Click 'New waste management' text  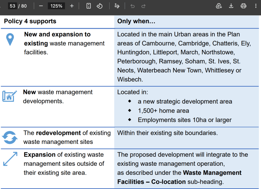coord(57,92)
